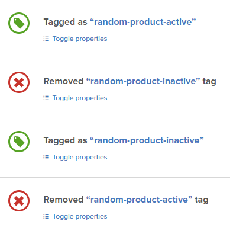Toggle properties for Tagged as random-product-active
230x234 pixels.
click(80, 39)
